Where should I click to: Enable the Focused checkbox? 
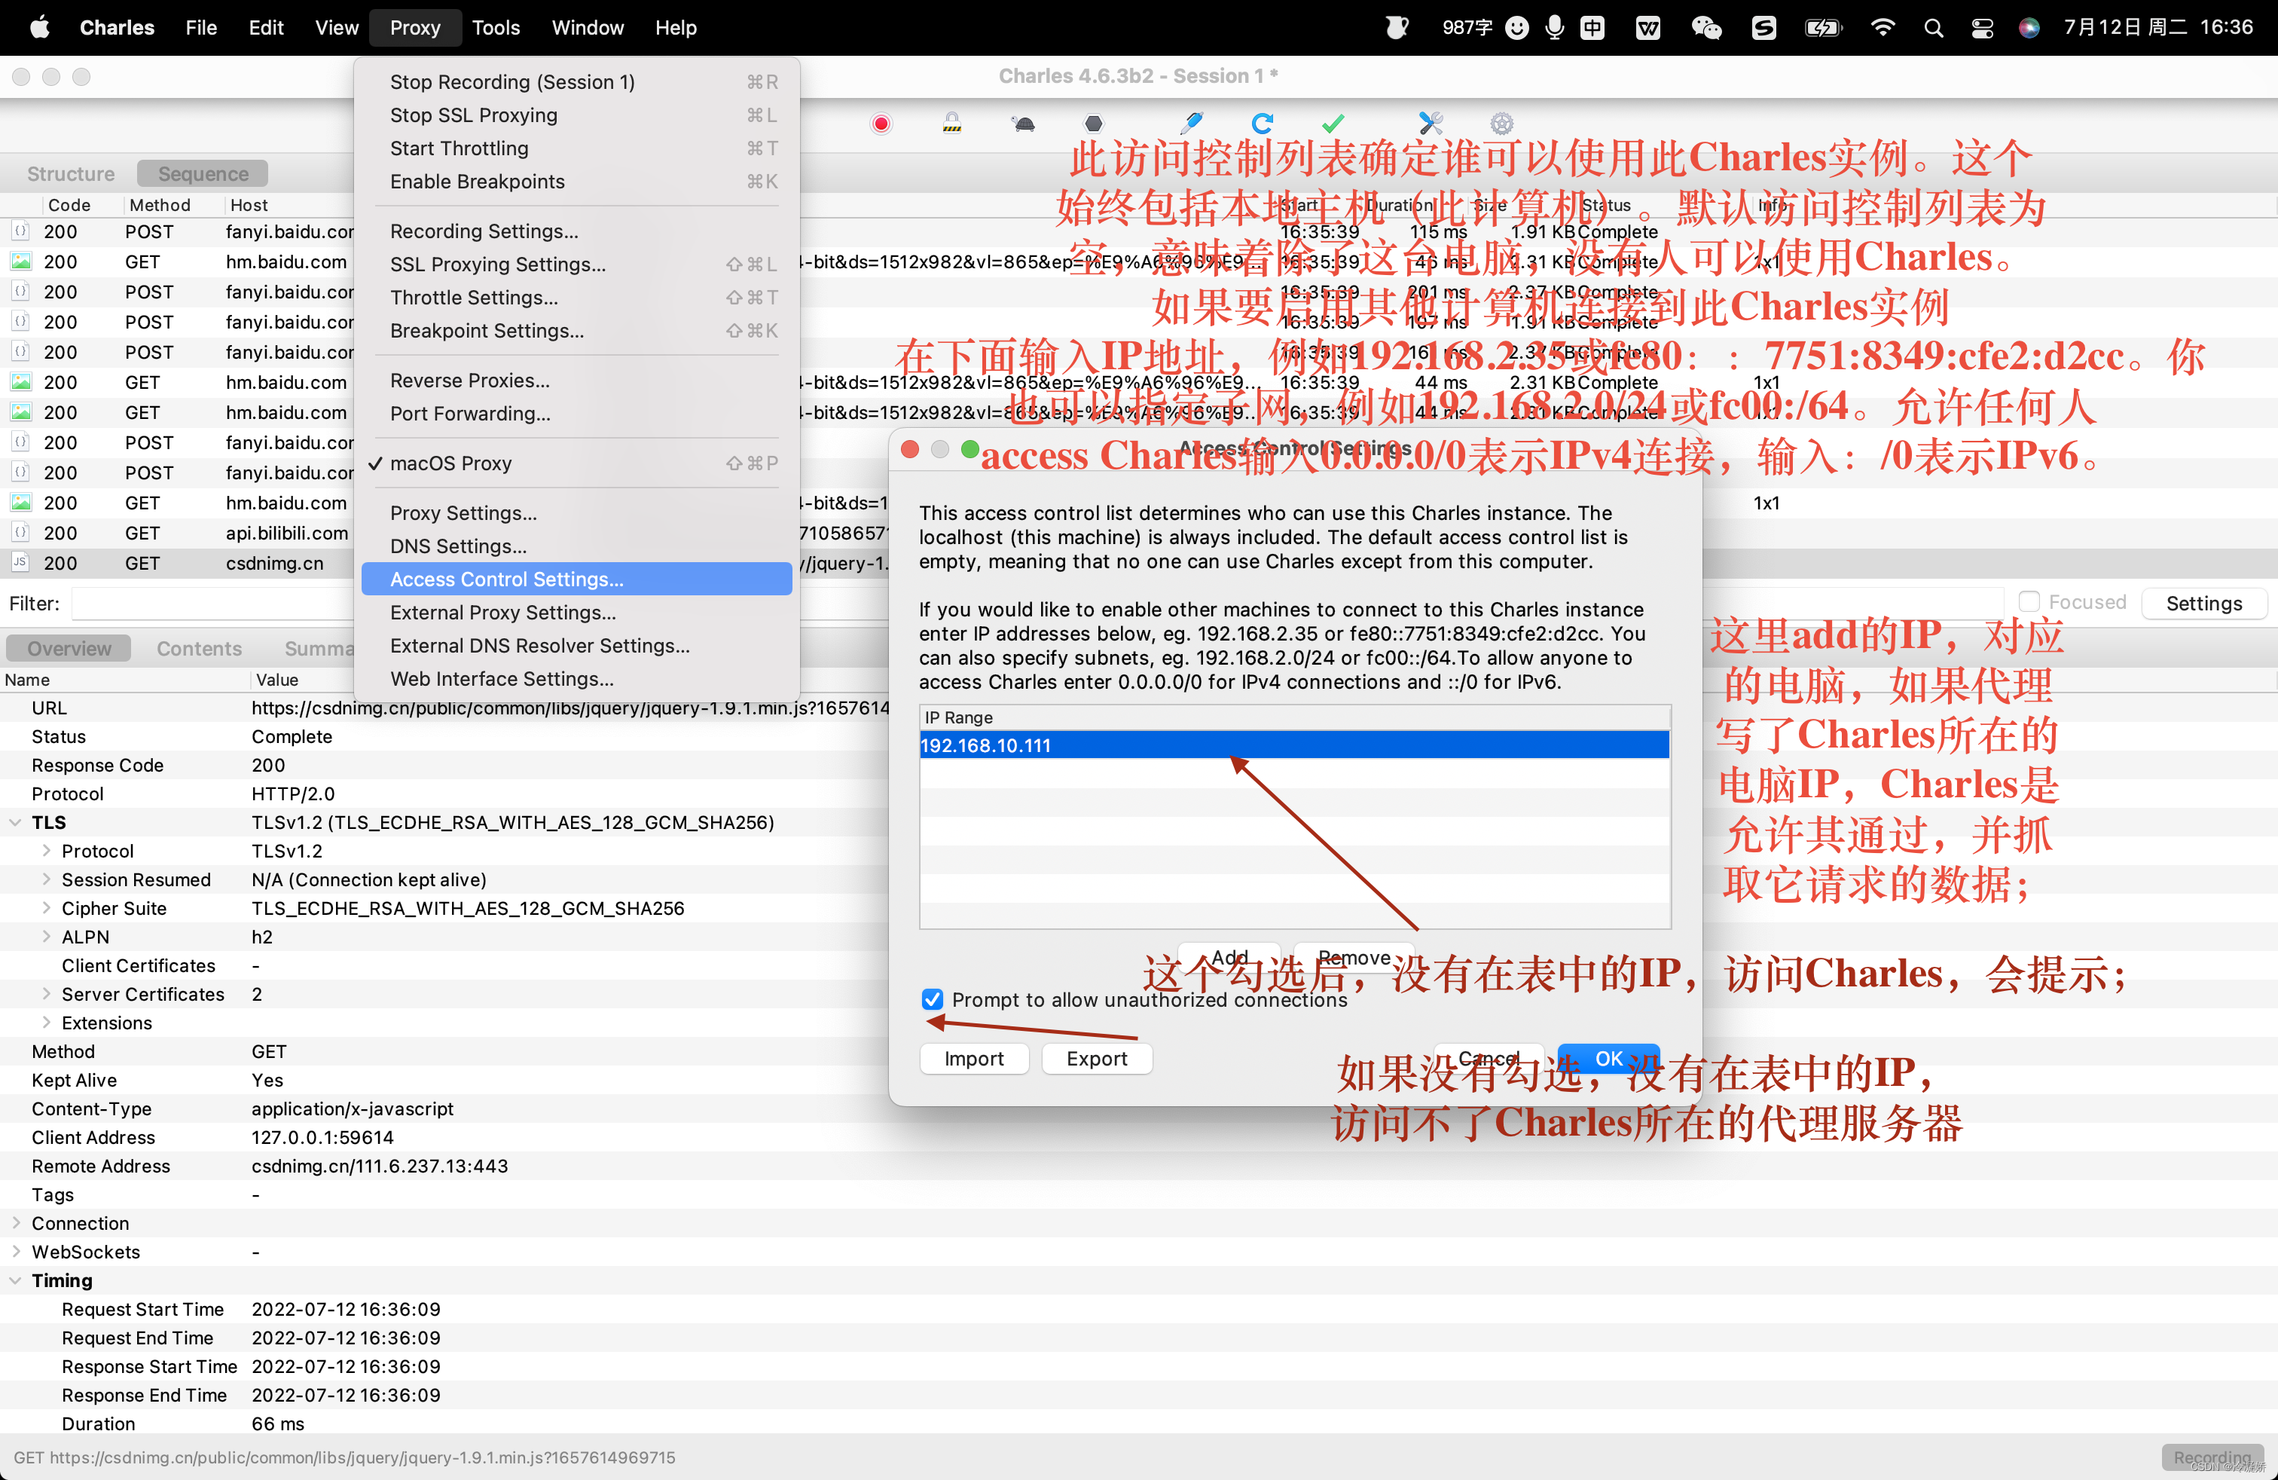click(x=2029, y=602)
